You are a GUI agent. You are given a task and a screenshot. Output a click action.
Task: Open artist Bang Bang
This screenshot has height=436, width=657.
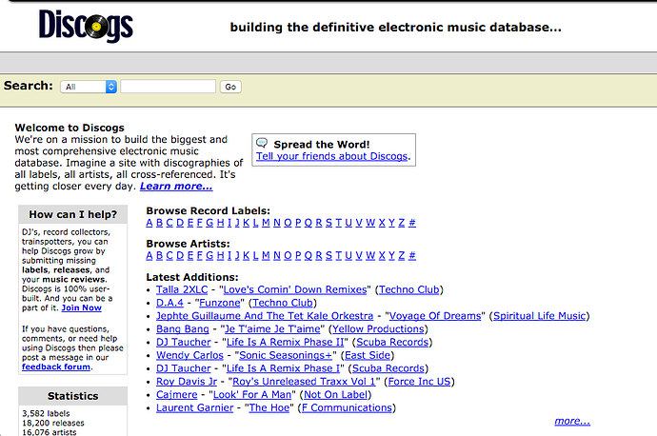pyautogui.click(x=182, y=329)
